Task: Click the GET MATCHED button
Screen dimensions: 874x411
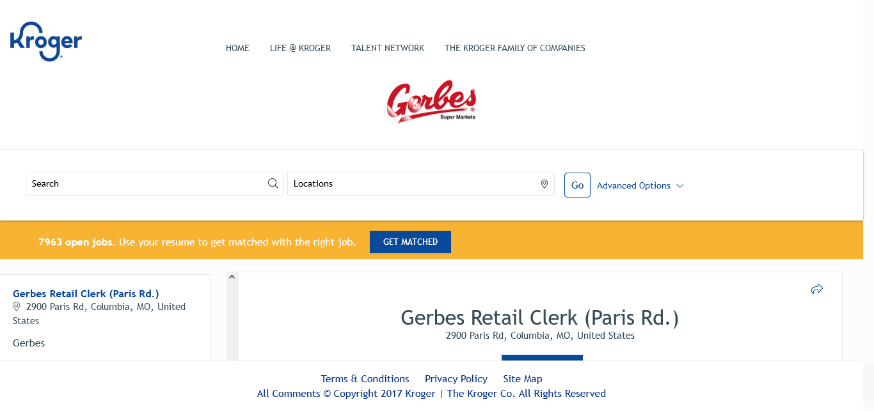Action: pos(410,242)
